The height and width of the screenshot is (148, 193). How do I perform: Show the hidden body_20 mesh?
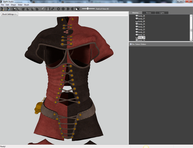point(137,38)
